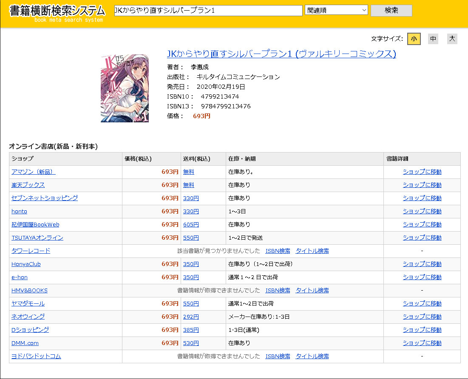The image size is (468, 379).
Task: Click ショップに移動 in the 紀伊国屋BookWeb row
Action: [422, 224]
